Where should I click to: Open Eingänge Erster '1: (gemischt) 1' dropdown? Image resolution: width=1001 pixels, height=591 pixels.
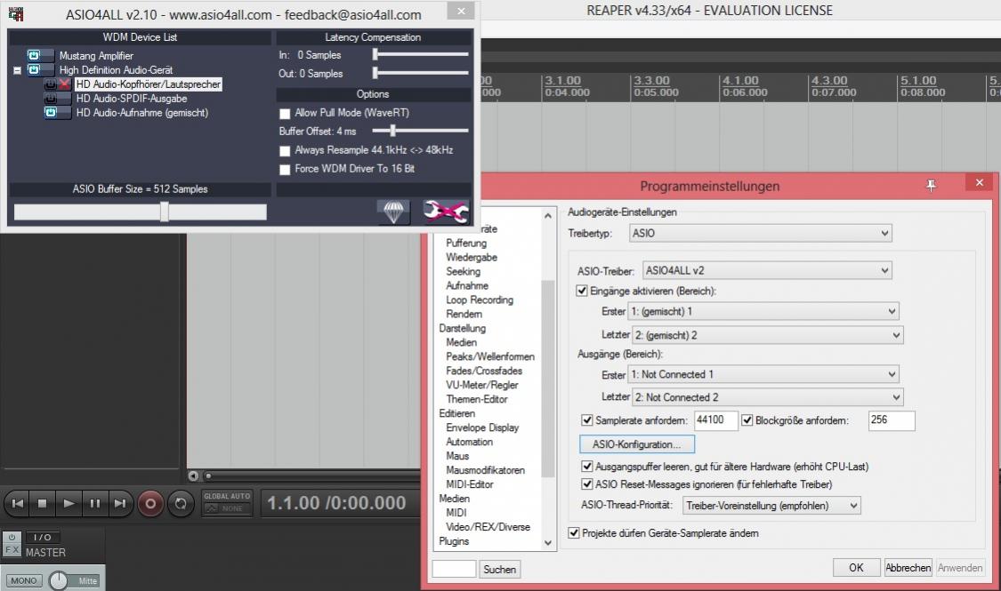[x=763, y=311]
